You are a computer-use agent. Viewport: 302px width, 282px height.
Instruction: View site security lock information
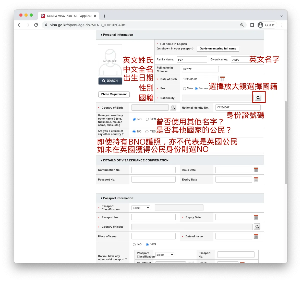tap(46, 25)
